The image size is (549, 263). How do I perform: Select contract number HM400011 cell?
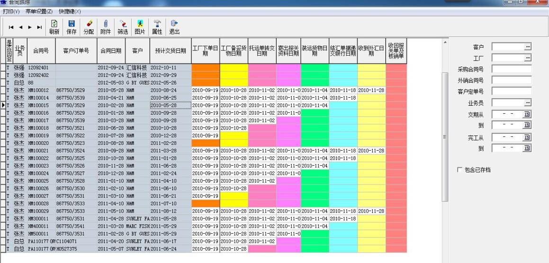point(41,226)
